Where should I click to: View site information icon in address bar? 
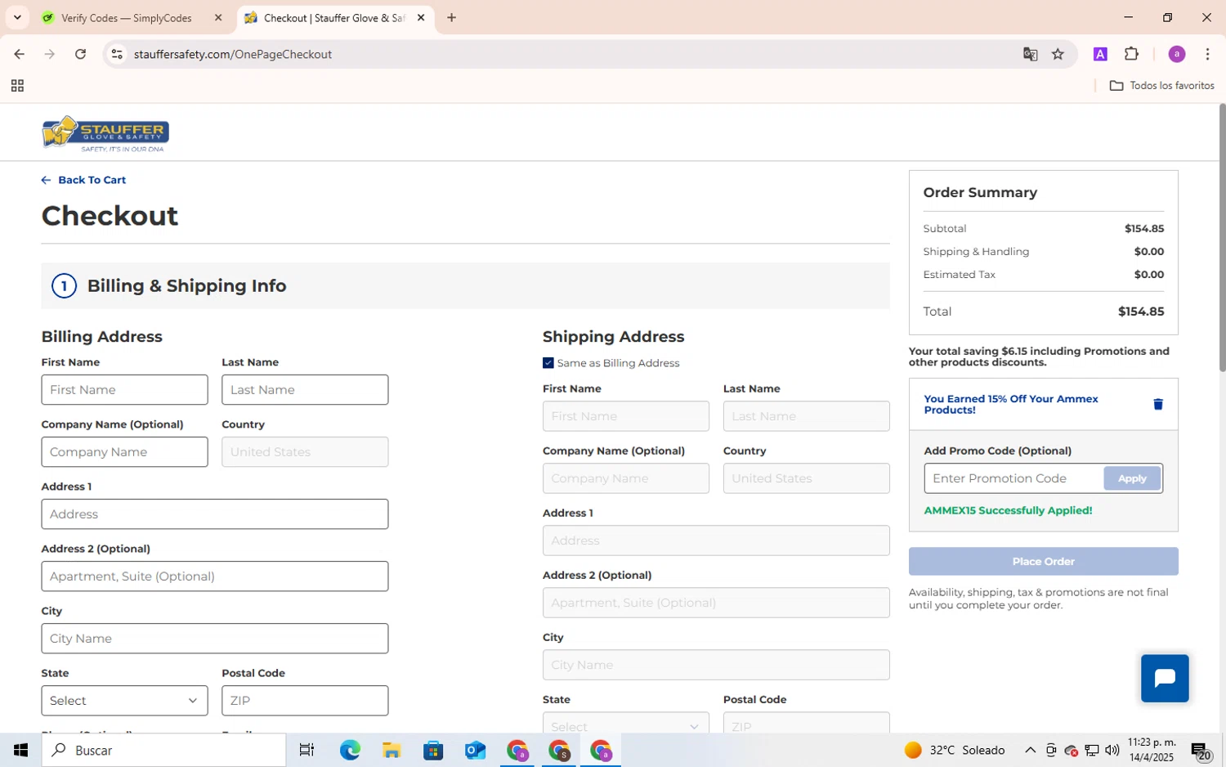point(117,54)
